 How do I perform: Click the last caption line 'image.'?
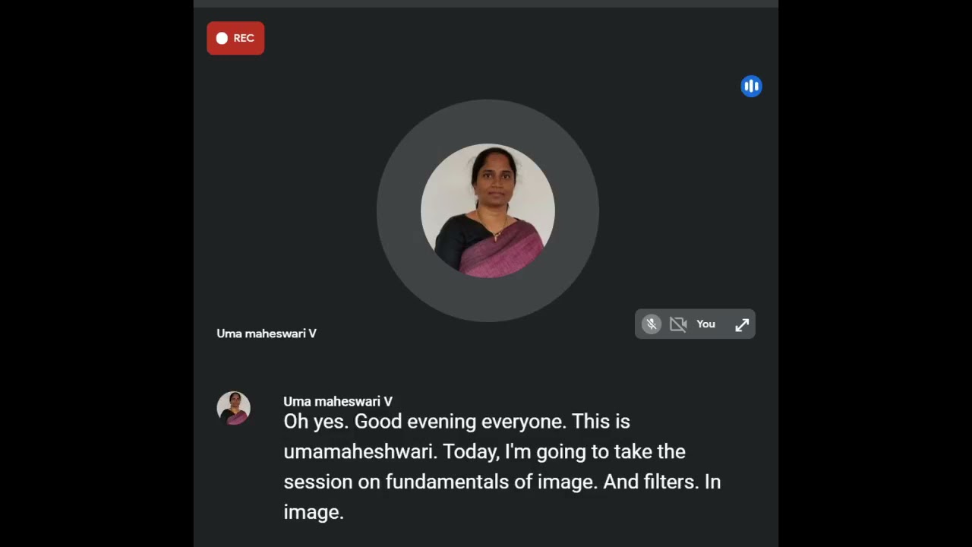pos(314,512)
